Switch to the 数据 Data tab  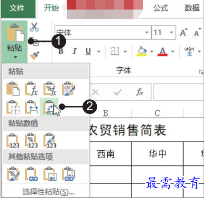point(192,8)
